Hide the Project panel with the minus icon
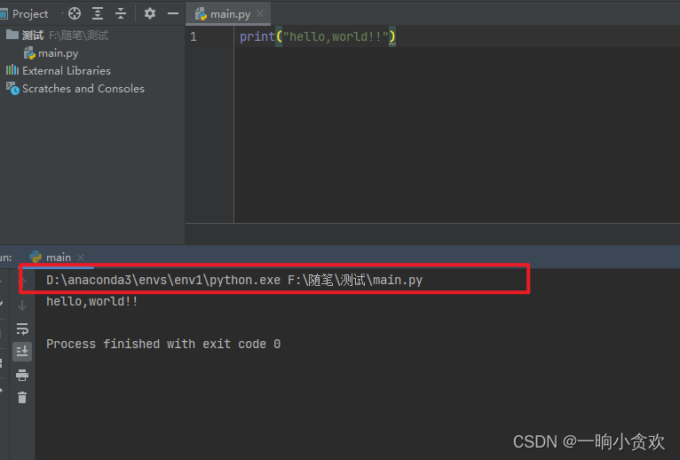The image size is (680, 460). 173,14
